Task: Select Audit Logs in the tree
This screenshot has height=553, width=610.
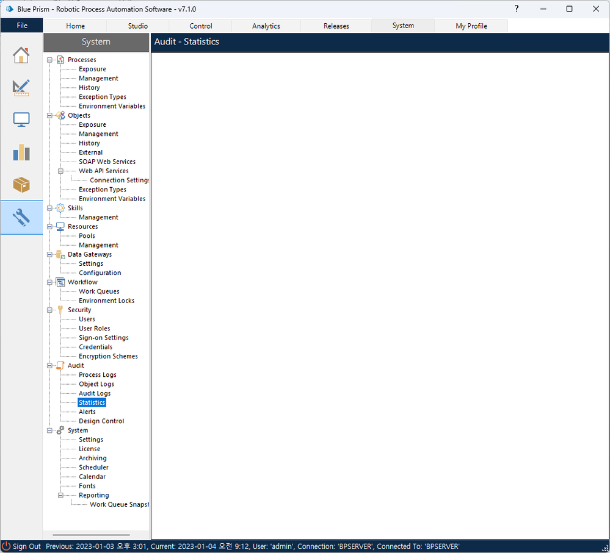Action: (x=95, y=393)
